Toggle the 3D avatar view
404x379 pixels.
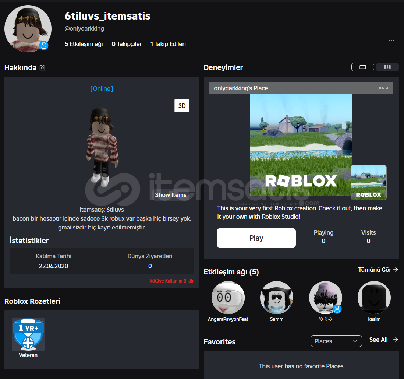[182, 106]
